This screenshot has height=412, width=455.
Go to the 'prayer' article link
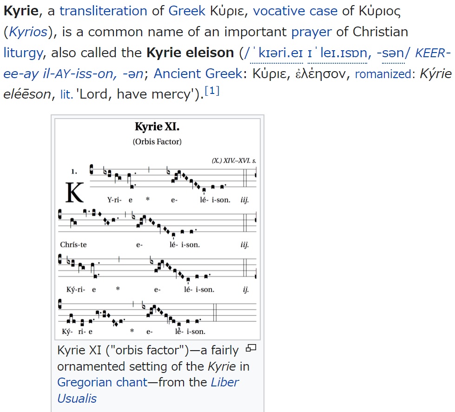tap(311, 32)
